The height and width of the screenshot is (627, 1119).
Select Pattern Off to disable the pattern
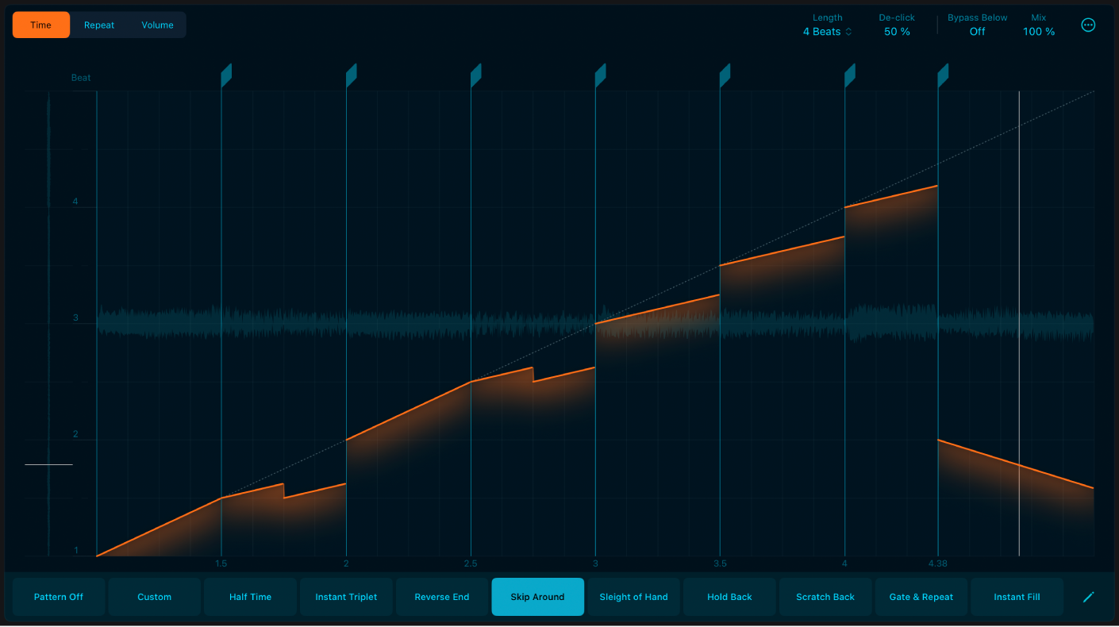pyautogui.click(x=58, y=597)
